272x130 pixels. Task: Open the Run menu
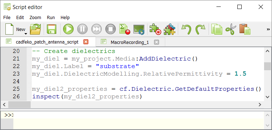tap(51, 18)
